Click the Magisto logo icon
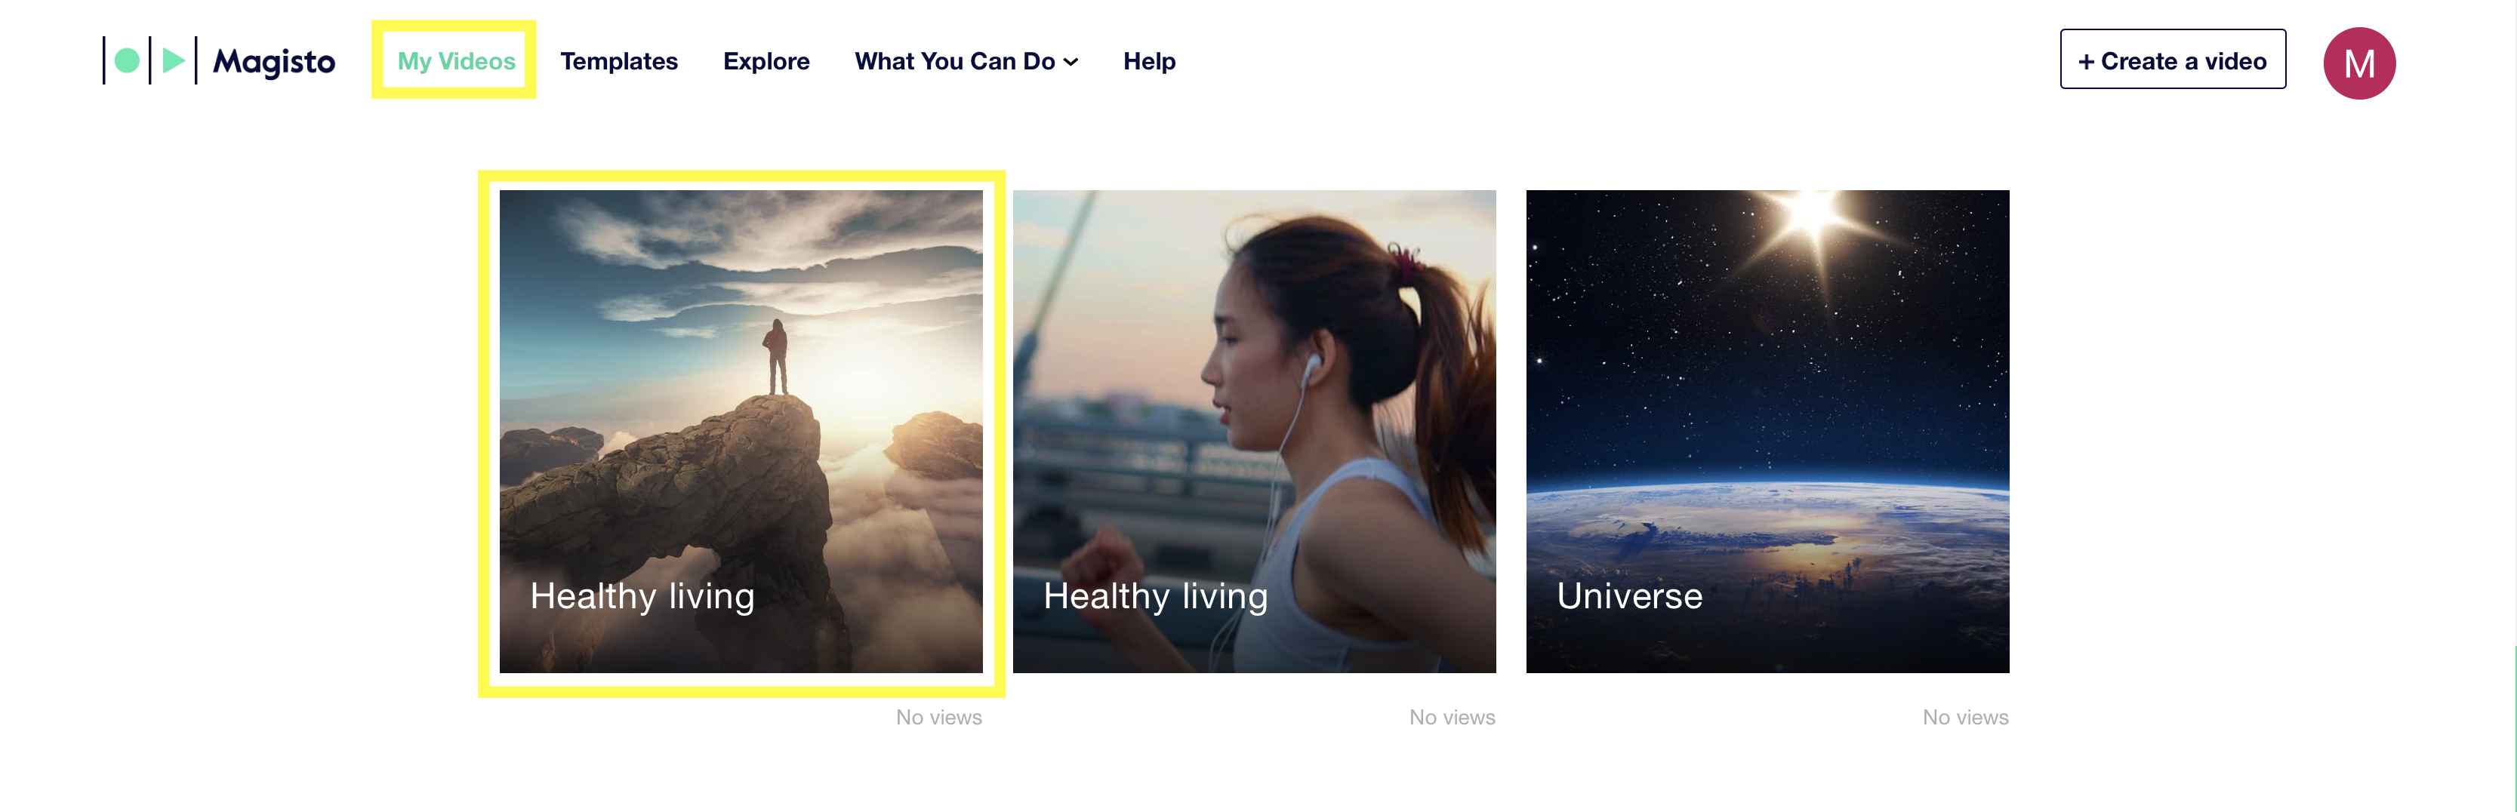Viewport: 2517px width, 812px height. [150, 60]
